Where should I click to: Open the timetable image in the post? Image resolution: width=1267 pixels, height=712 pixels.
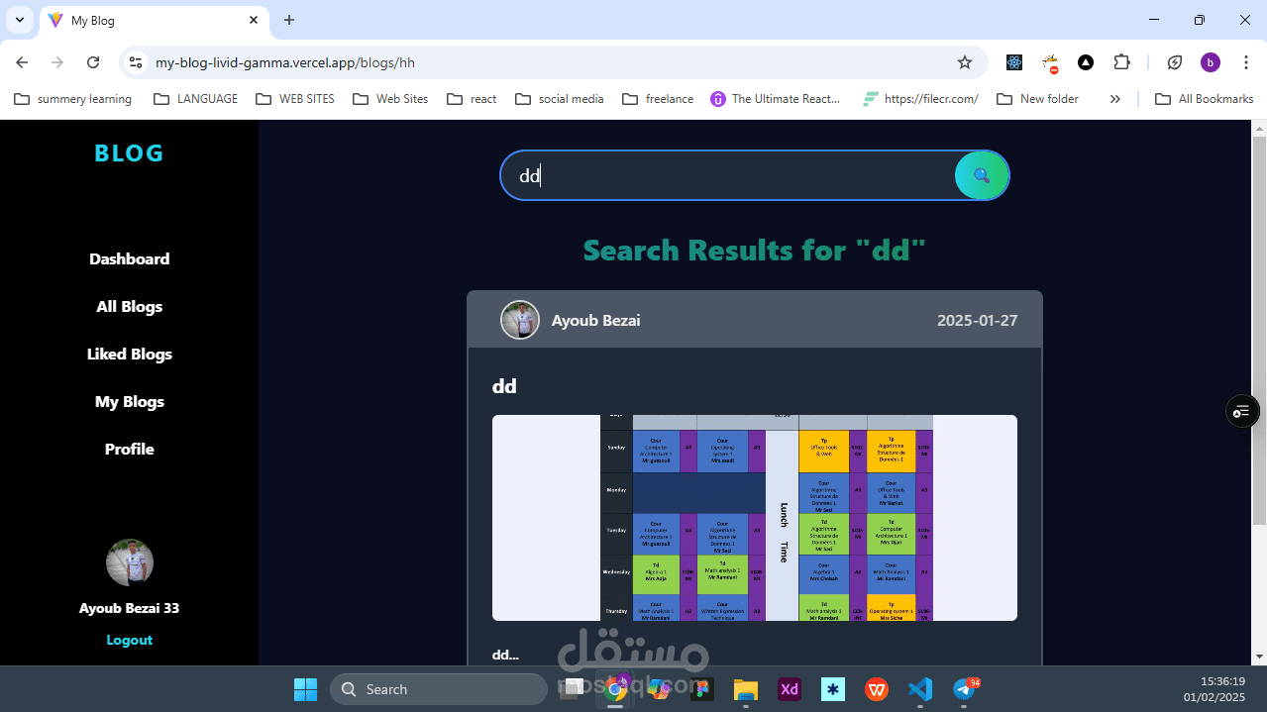[x=754, y=518]
